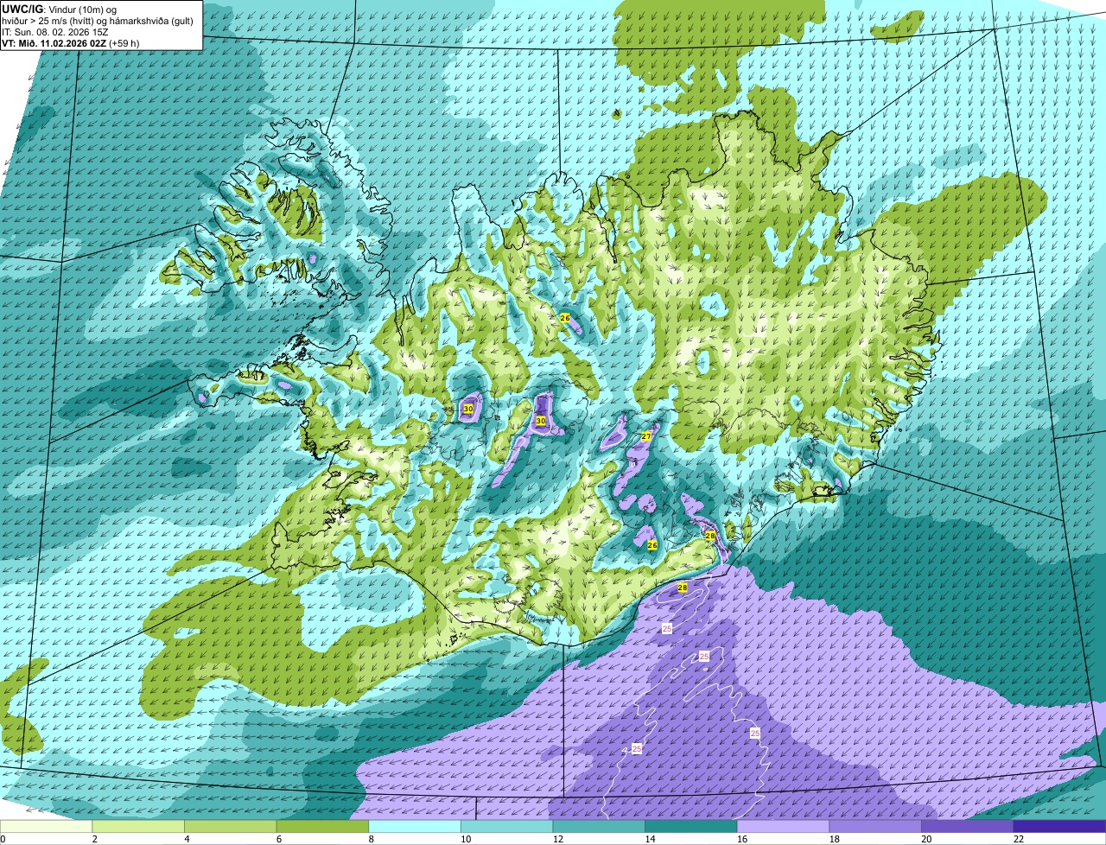Screen dimensions: 1106x845
Task: Select the darkest purple above-22 legend swatch
Action: tap(1059, 826)
